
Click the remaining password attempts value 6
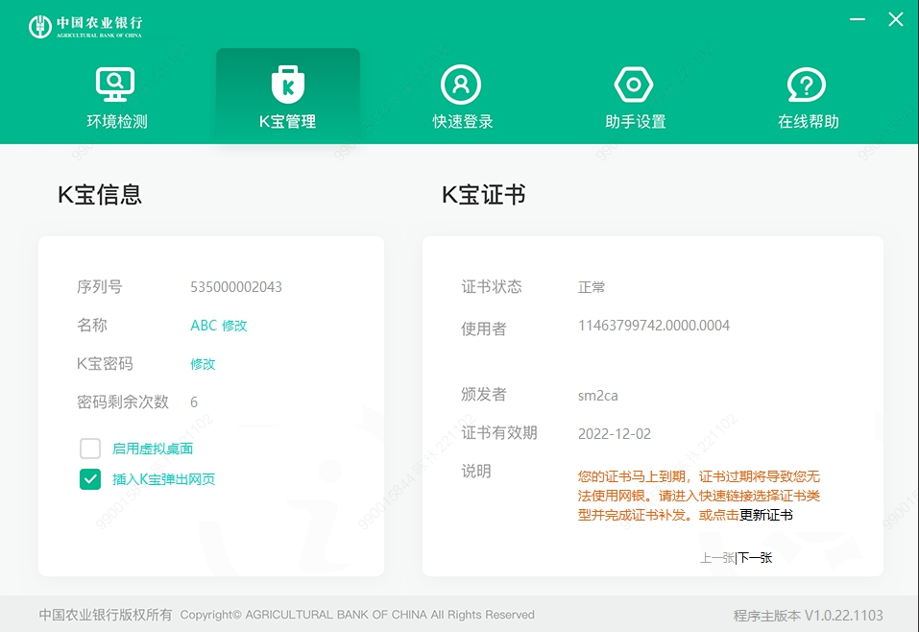(x=194, y=402)
